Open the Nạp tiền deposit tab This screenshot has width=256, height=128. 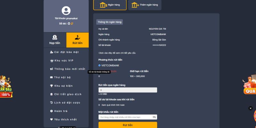coord(55,40)
